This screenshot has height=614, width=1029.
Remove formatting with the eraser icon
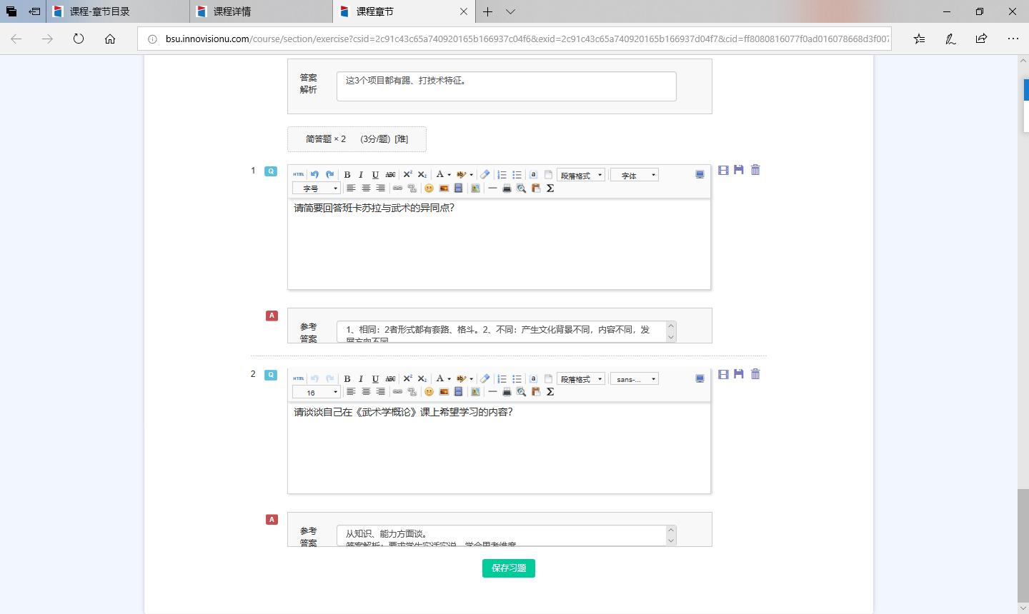coord(484,174)
